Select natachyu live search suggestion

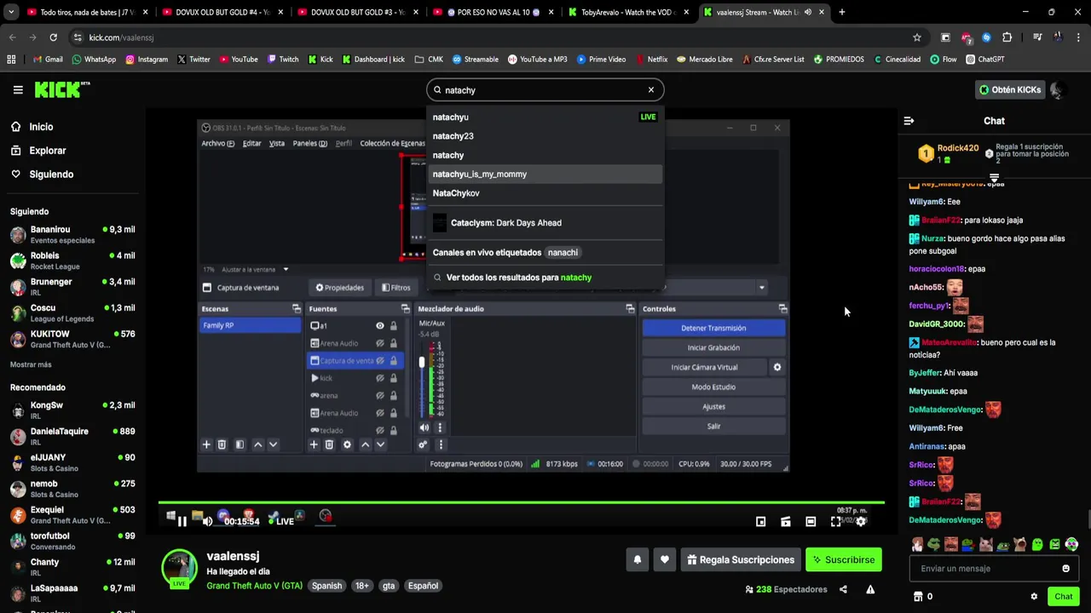(545, 117)
